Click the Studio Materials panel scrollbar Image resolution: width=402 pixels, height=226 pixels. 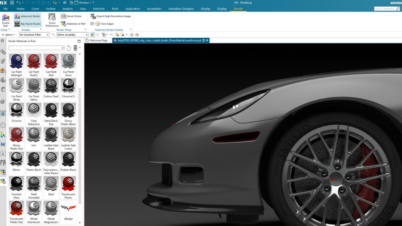click(x=80, y=146)
